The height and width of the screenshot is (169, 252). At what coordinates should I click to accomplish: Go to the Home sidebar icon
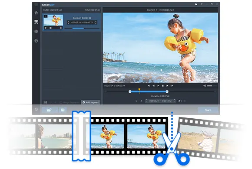coord(36,13)
